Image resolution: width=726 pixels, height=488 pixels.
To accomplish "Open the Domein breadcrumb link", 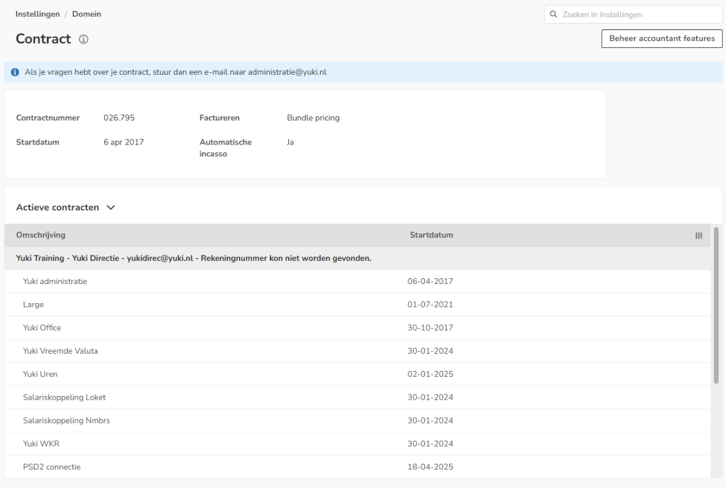I will click(x=86, y=14).
